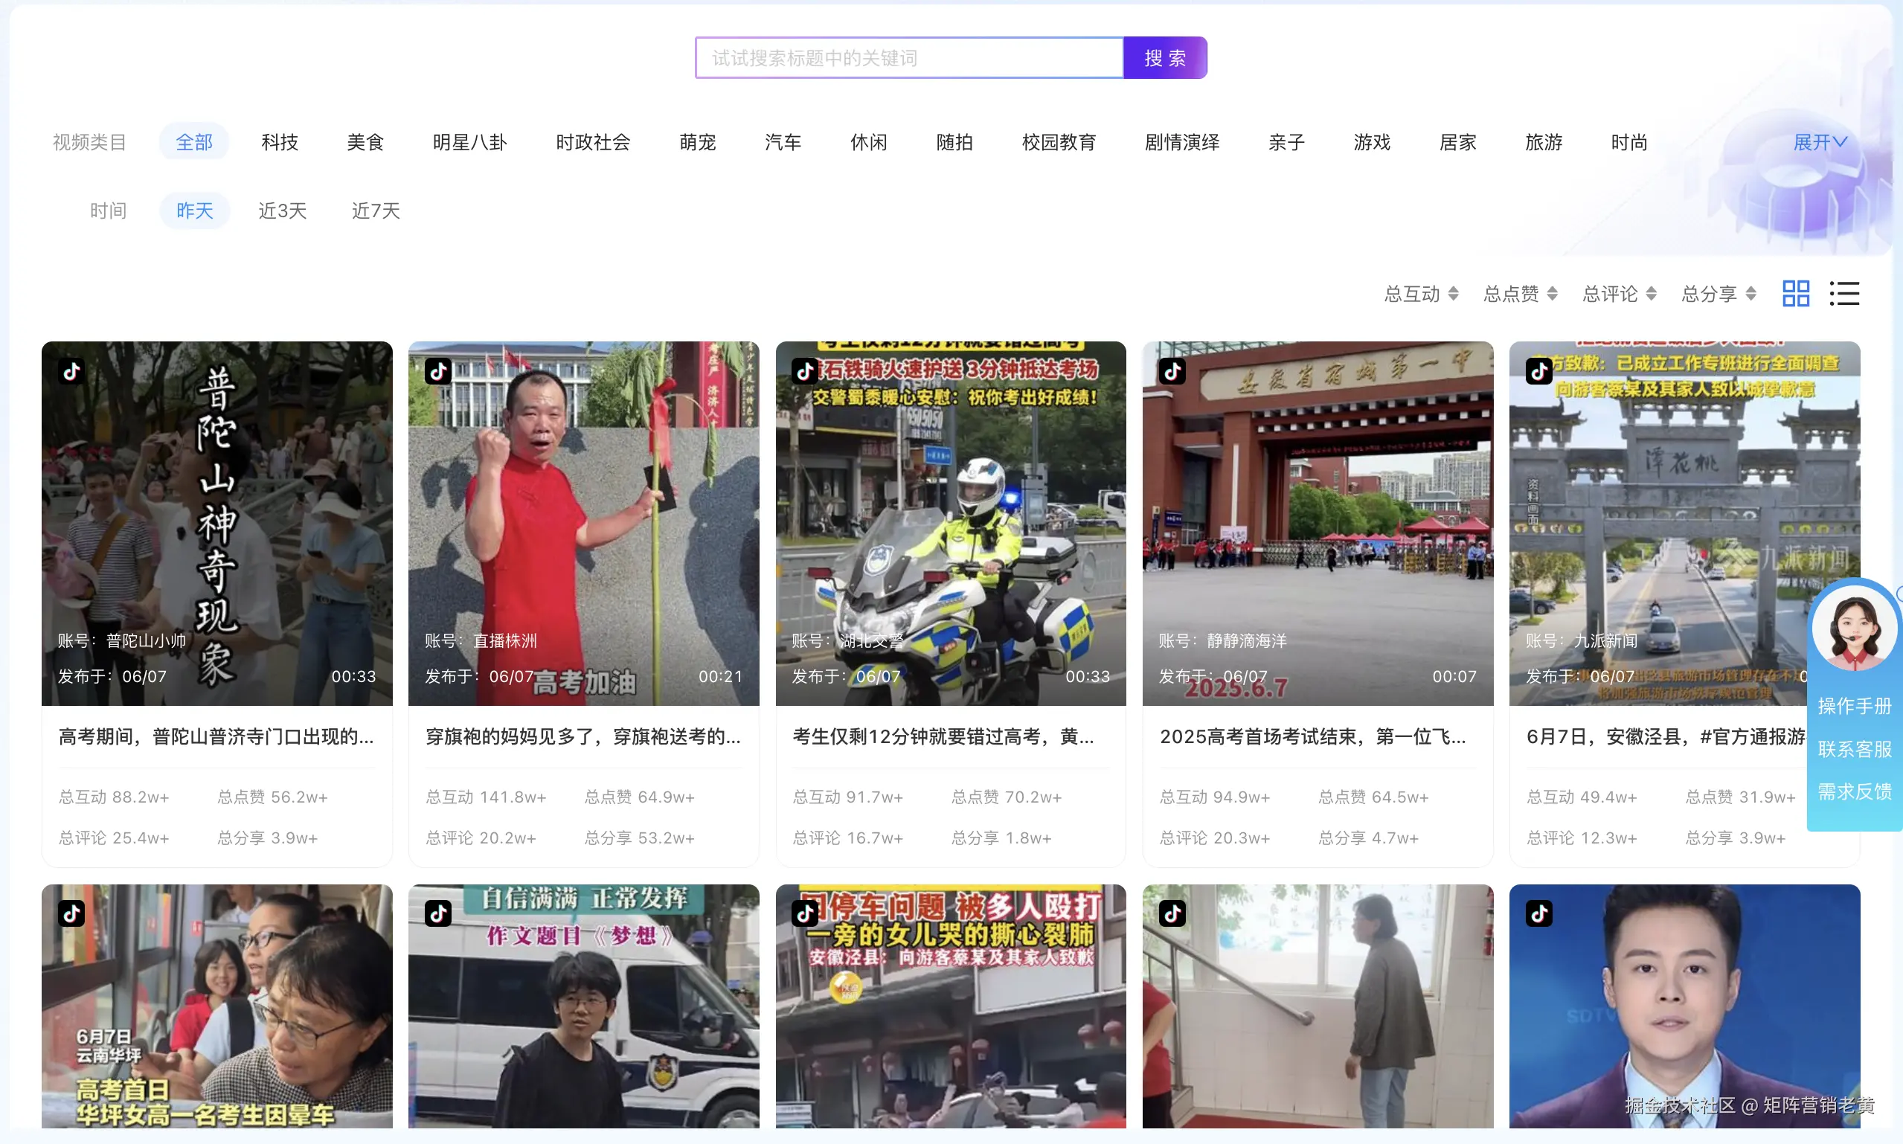Switch to the 旅游 category tab
Image resolution: width=1903 pixels, height=1144 pixels.
pyautogui.click(x=1544, y=142)
